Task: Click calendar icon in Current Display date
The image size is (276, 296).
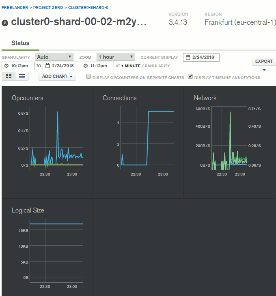Action: [188, 57]
